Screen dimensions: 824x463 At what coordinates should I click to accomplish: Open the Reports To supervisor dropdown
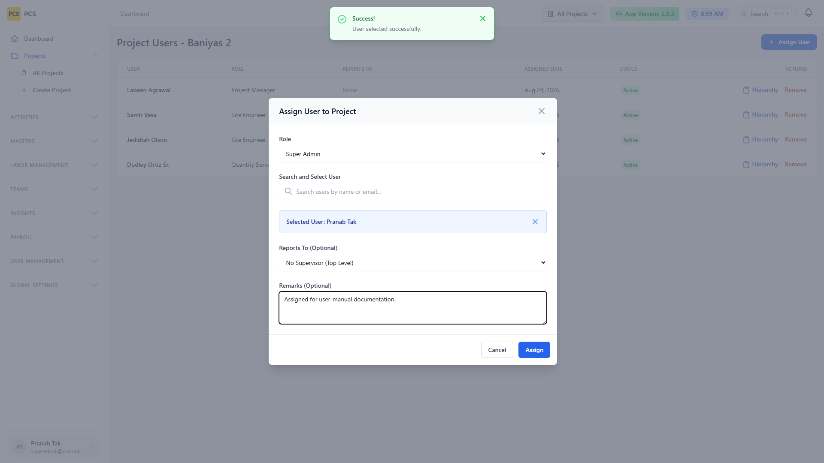413,263
